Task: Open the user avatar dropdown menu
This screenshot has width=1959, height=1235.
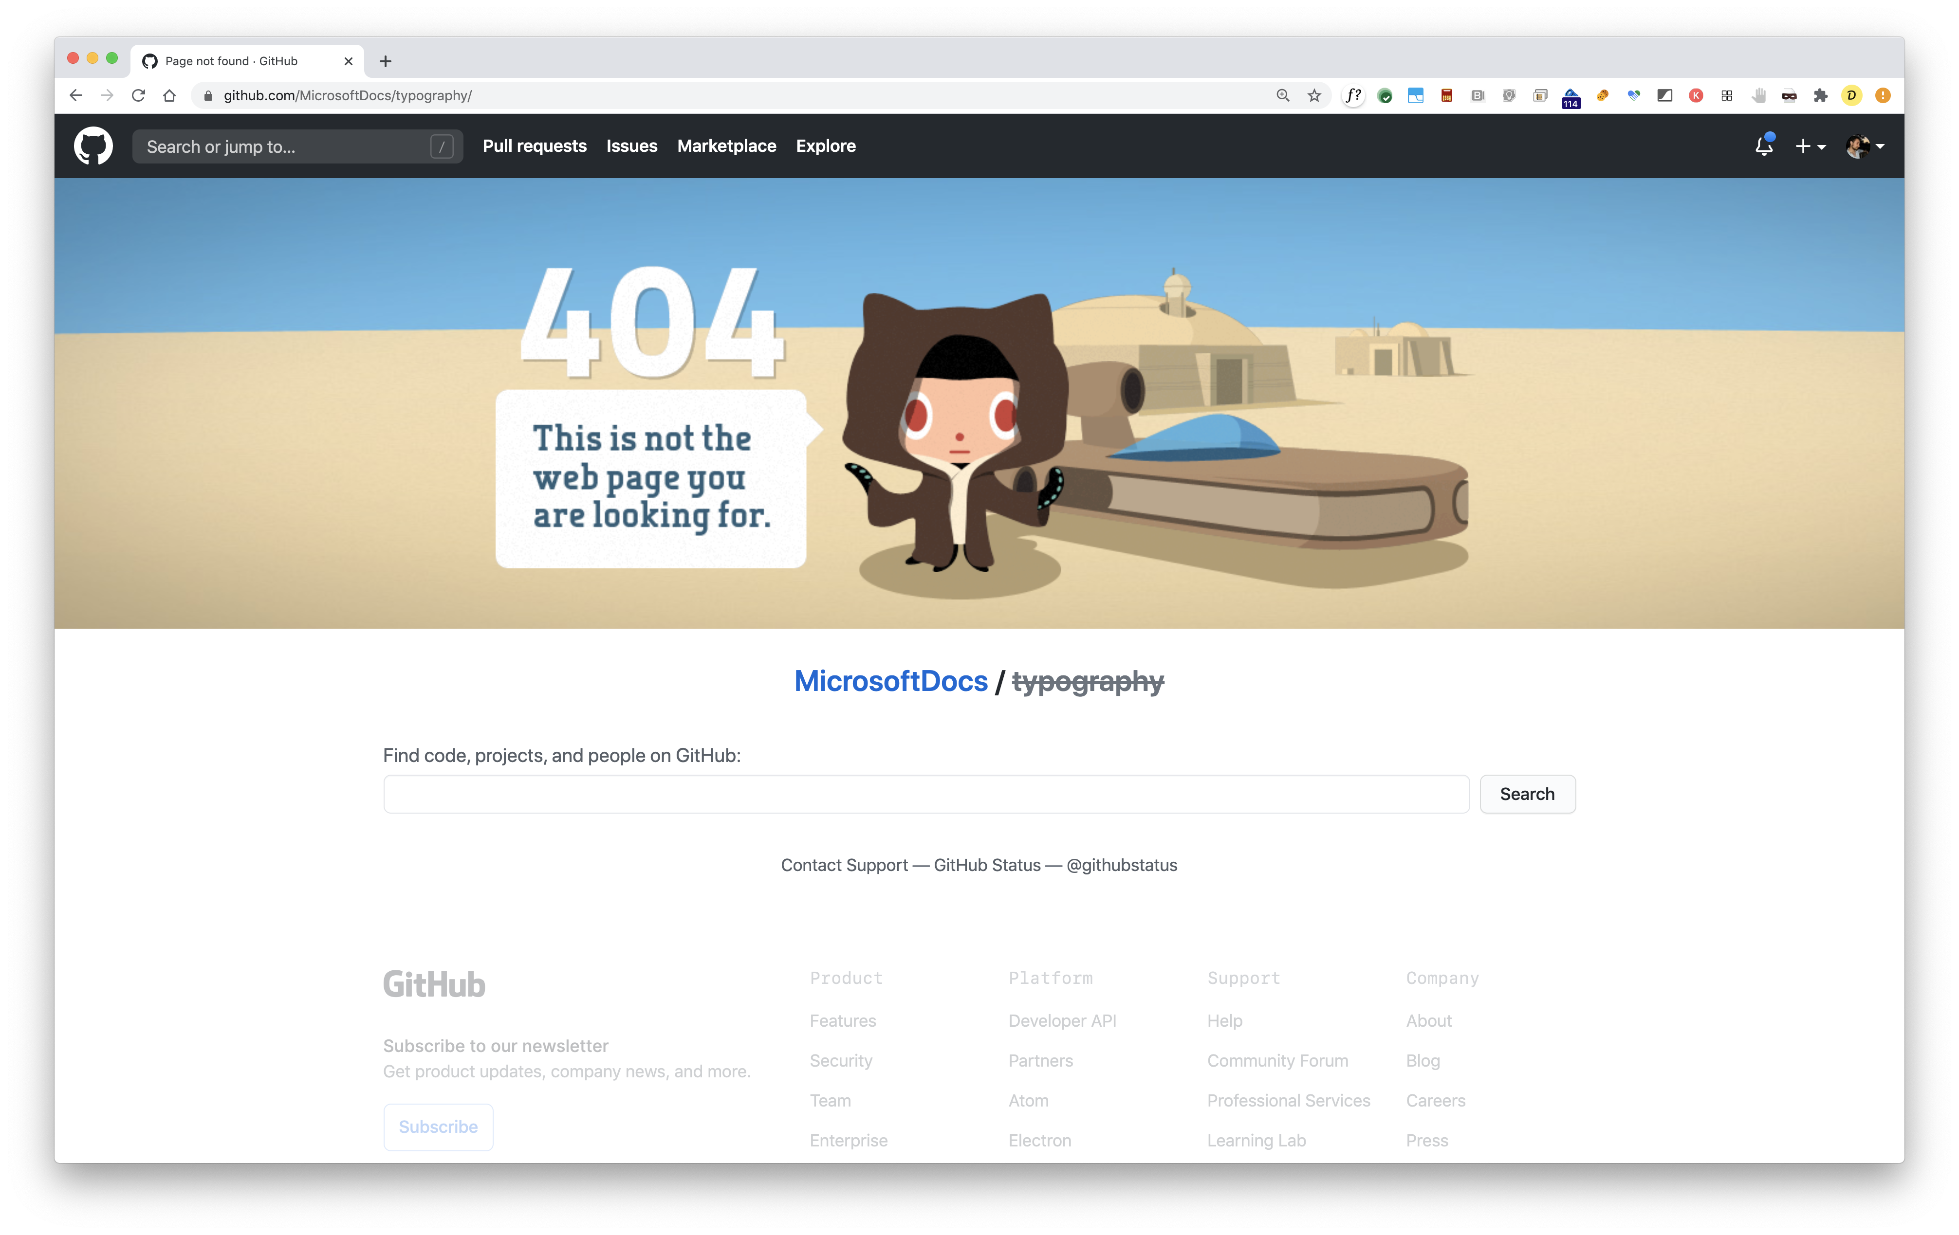Action: 1866,146
